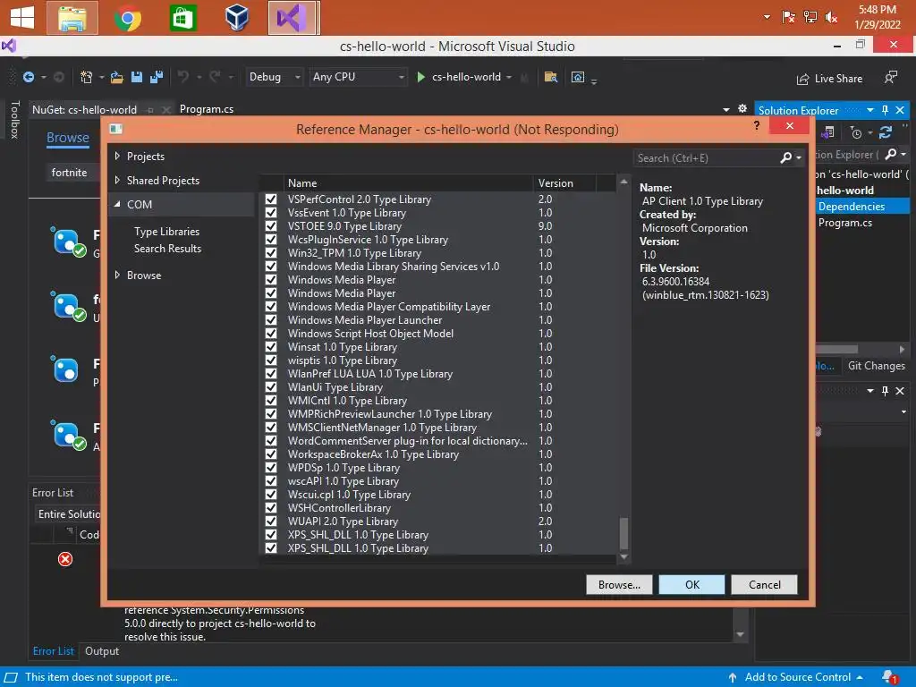Switch to NuGet: cs-hello-world tab

click(84, 110)
